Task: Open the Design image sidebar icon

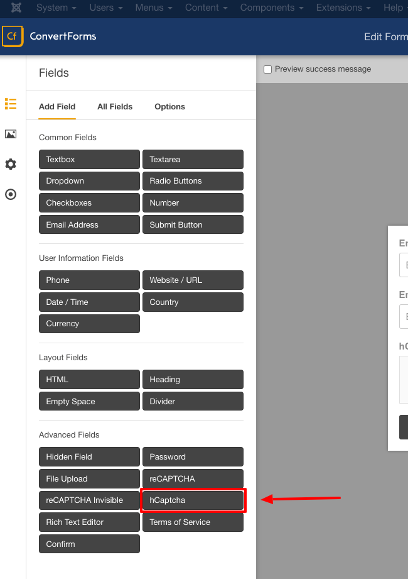Action: pos(11,134)
